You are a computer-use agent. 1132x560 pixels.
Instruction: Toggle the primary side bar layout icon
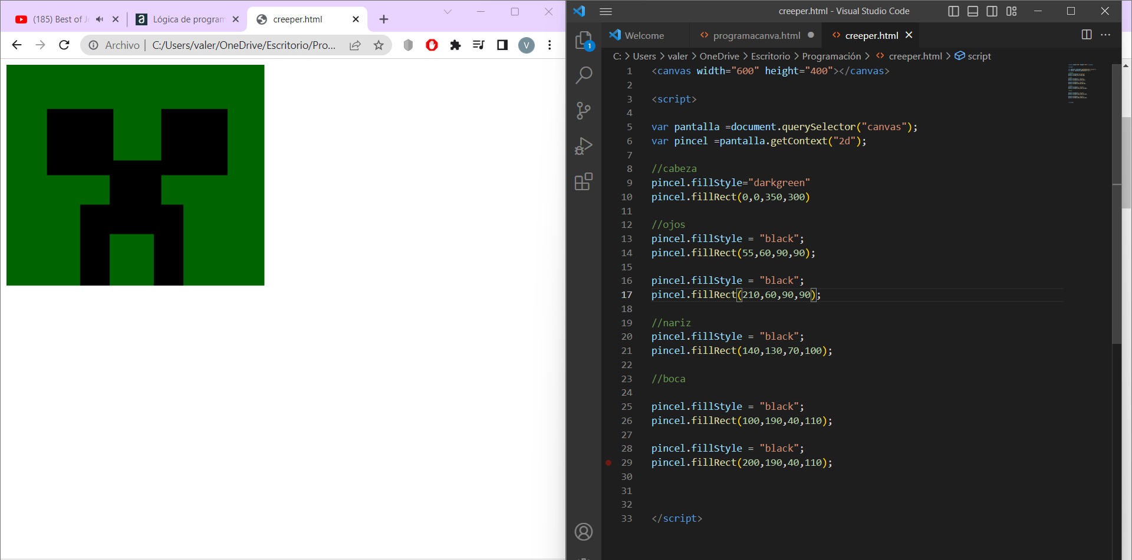point(953,11)
